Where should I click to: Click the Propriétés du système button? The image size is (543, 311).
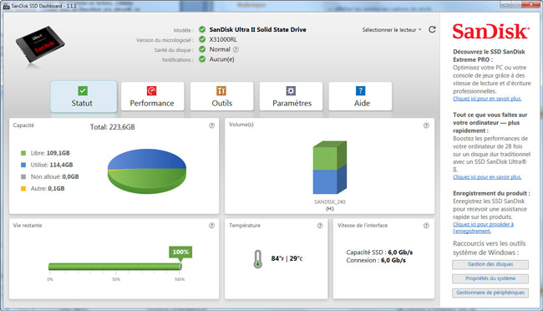point(490,278)
